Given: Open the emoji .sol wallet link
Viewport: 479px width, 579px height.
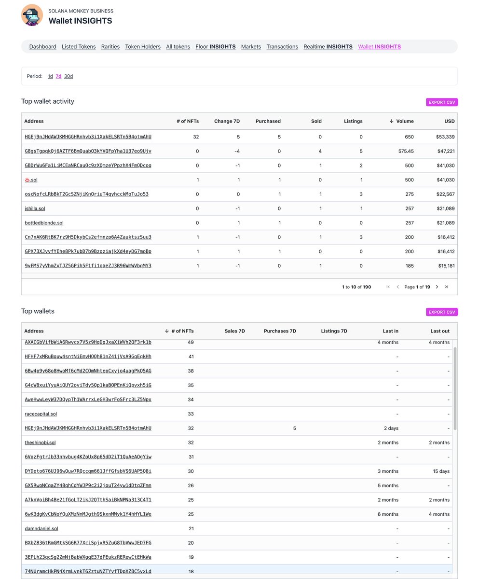Looking at the screenshot, I should 31,180.
